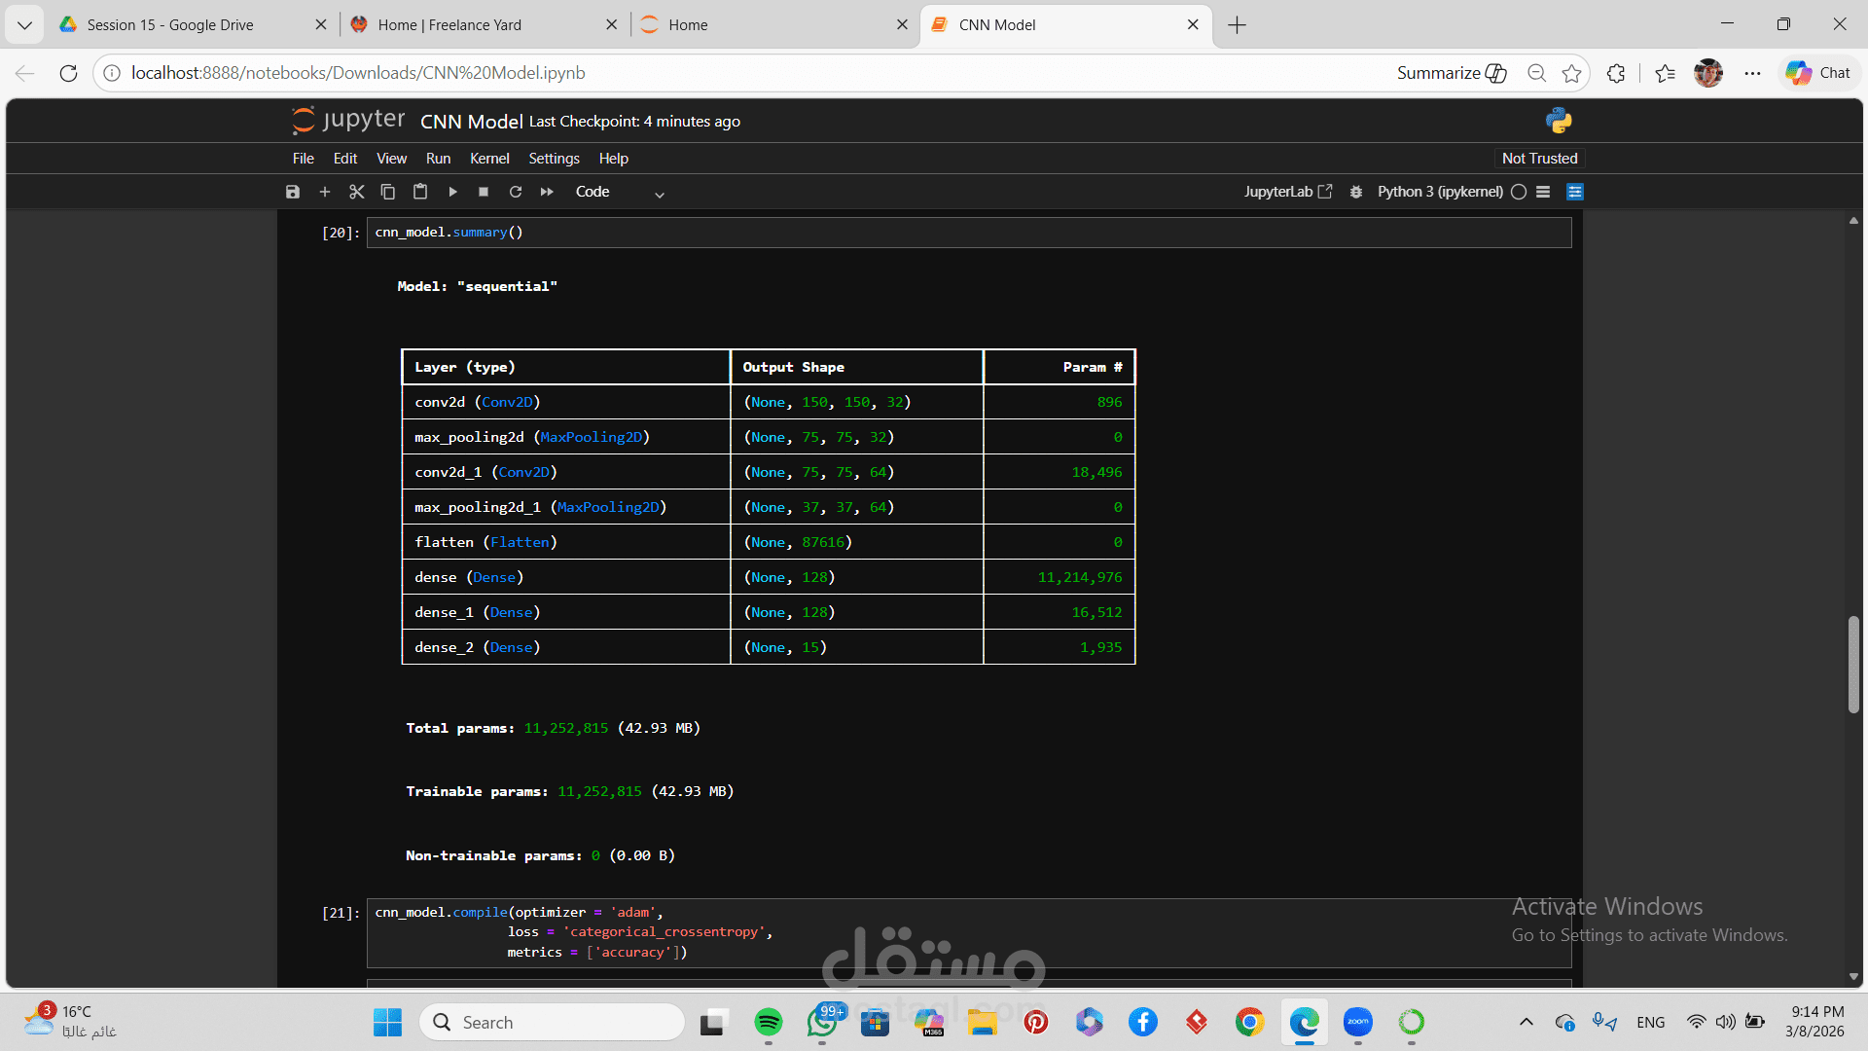The image size is (1868, 1051).
Task: Open the Kernel menu
Action: (489, 158)
